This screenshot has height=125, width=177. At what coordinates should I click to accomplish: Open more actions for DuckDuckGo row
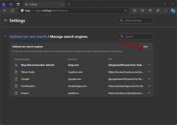(x=149, y=86)
